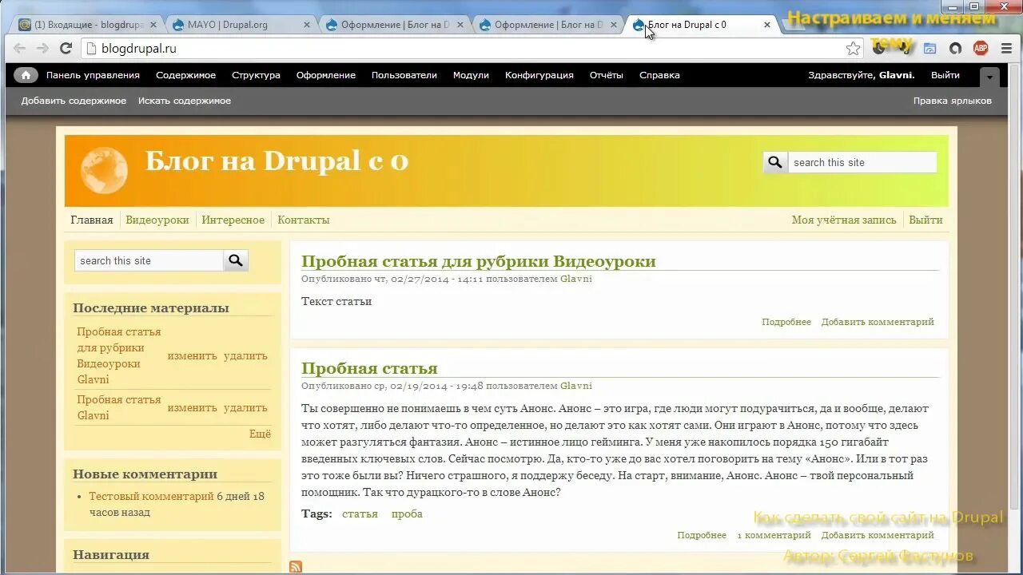Open Структура admin menu
The height and width of the screenshot is (575, 1023).
point(256,75)
